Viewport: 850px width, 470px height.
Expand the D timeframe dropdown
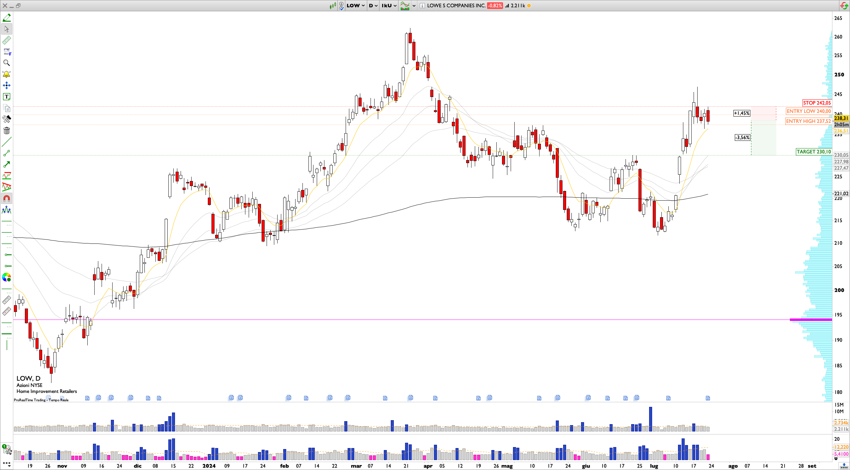(x=373, y=6)
